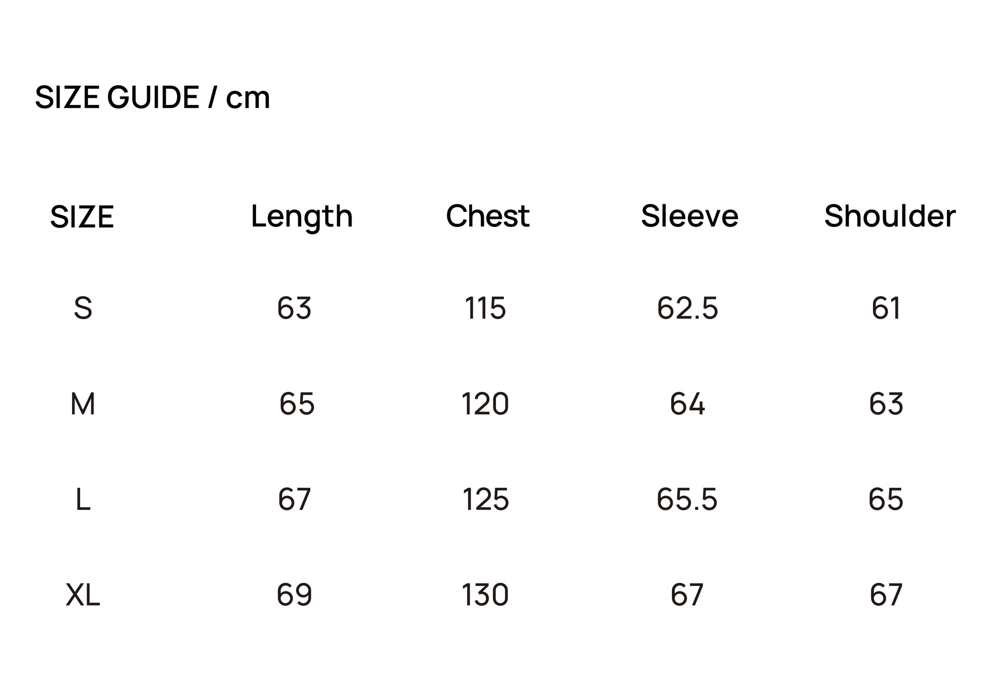
Task: Select the chest value 125
Action: pyautogui.click(x=485, y=500)
